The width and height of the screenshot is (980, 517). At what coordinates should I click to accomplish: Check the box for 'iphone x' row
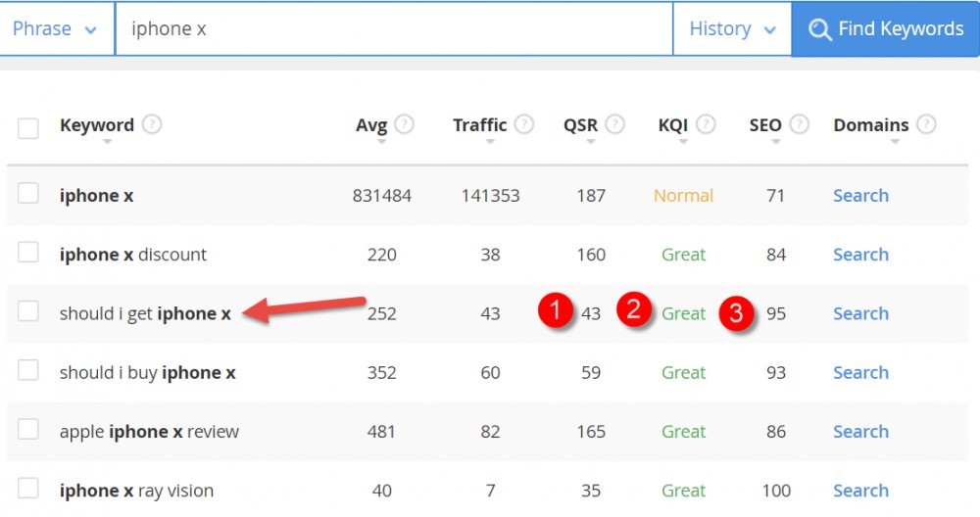28,194
